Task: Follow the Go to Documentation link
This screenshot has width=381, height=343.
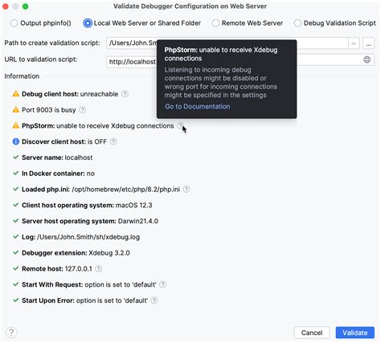Action: [x=198, y=107]
